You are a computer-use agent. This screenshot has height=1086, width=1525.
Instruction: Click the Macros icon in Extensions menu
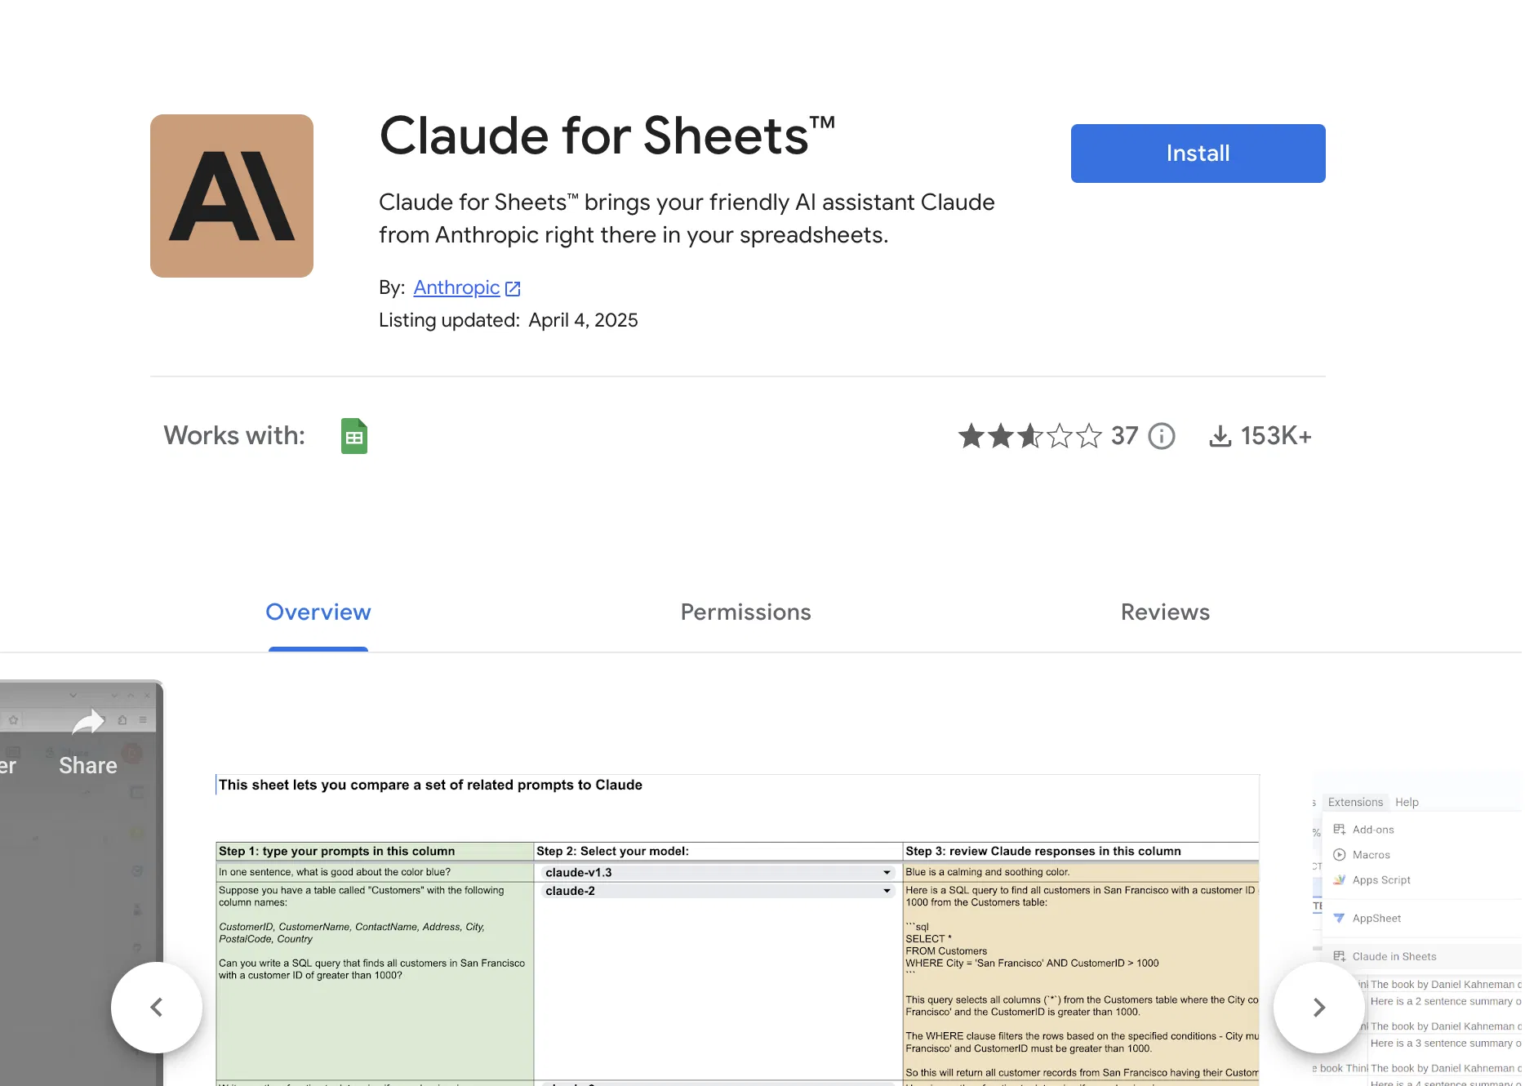pos(1340,854)
